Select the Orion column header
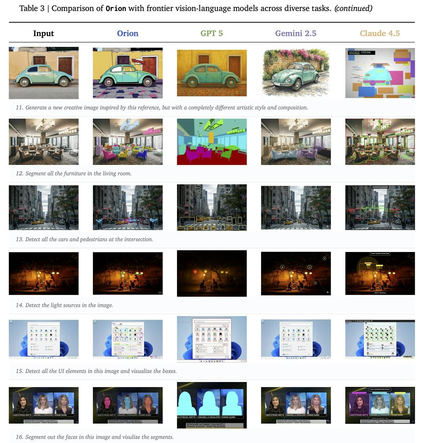Image resolution: width=422 pixels, height=443 pixels. [x=128, y=33]
